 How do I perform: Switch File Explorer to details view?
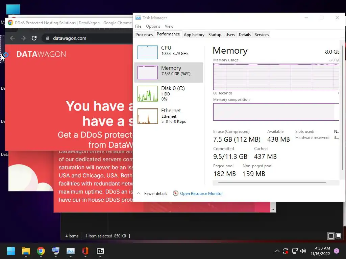pyautogui.click(x=331, y=236)
